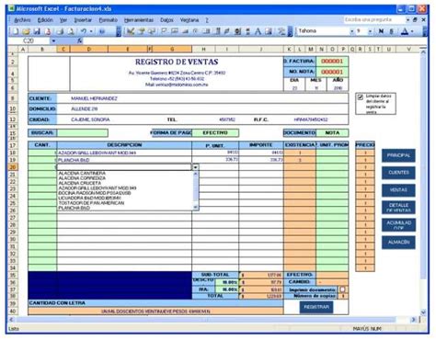Open the Herramientas menu

pyautogui.click(x=139, y=20)
